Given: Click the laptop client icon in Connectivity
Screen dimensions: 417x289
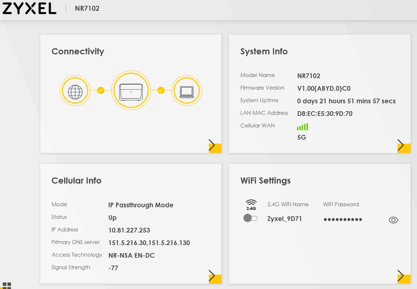Looking at the screenshot, I should click(x=187, y=91).
